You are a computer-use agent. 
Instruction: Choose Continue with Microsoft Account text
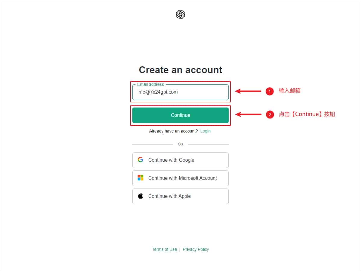pyautogui.click(x=183, y=178)
